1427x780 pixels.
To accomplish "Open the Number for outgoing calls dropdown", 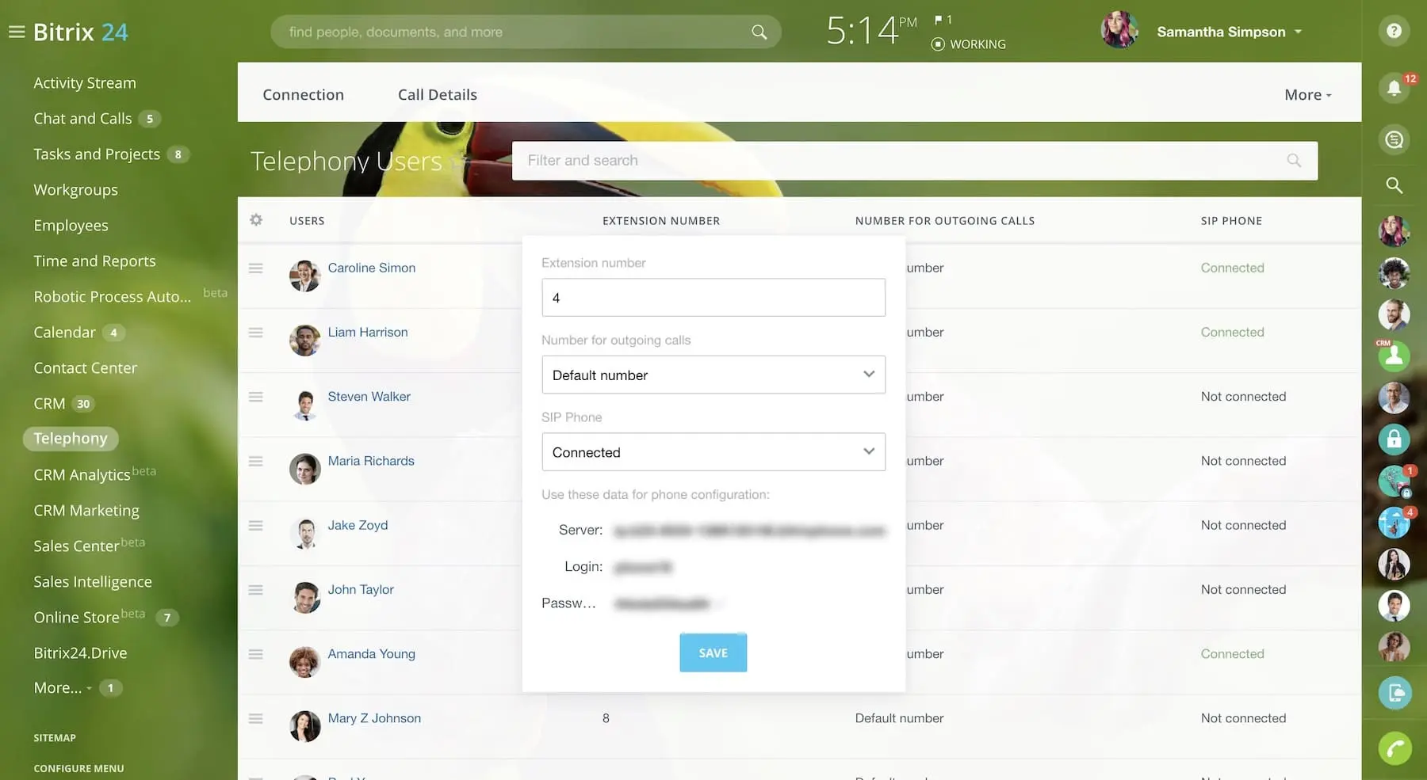I will [x=713, y=375].
